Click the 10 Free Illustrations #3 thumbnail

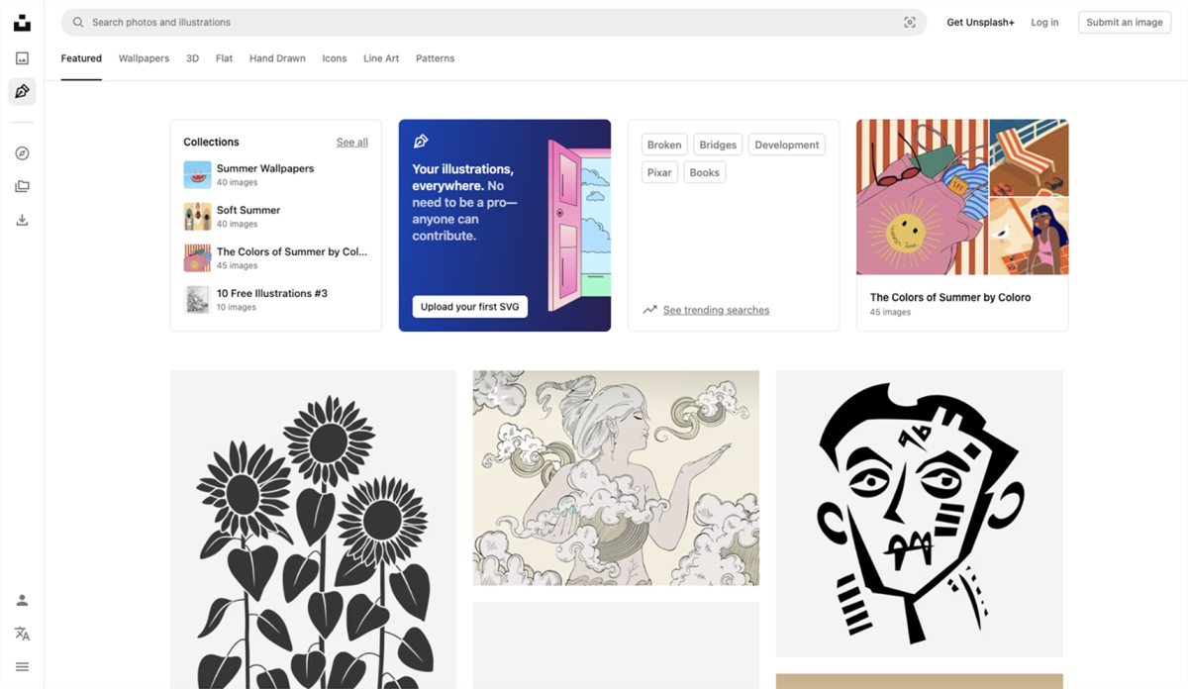click(197, 300)
